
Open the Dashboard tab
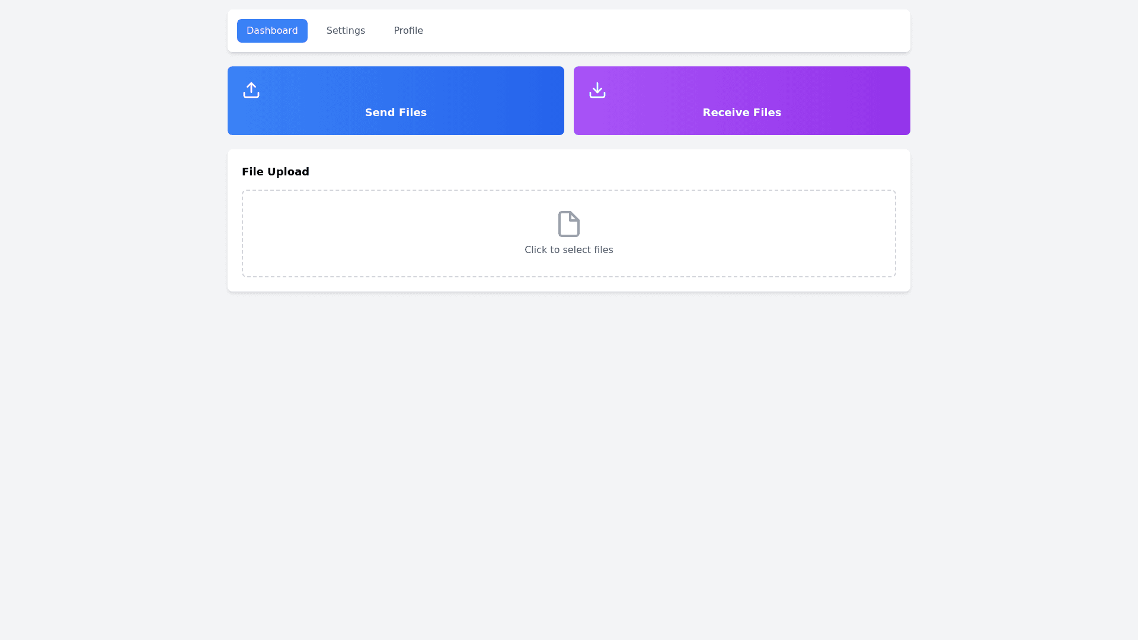pyautogui.click(x=272, y=31)
